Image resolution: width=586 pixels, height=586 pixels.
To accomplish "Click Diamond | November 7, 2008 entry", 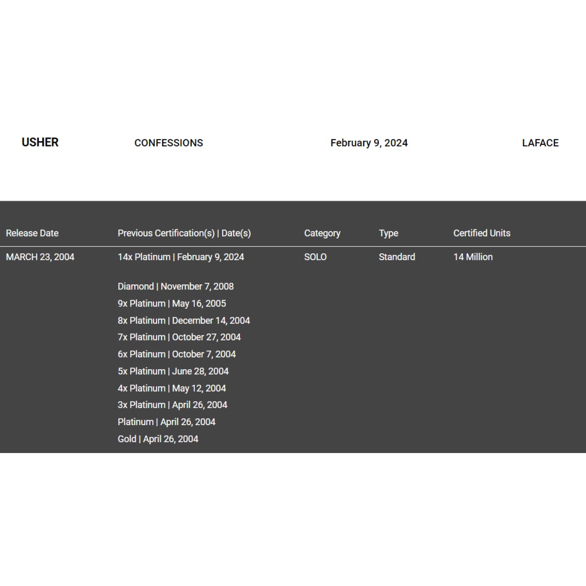I will 176,286.
